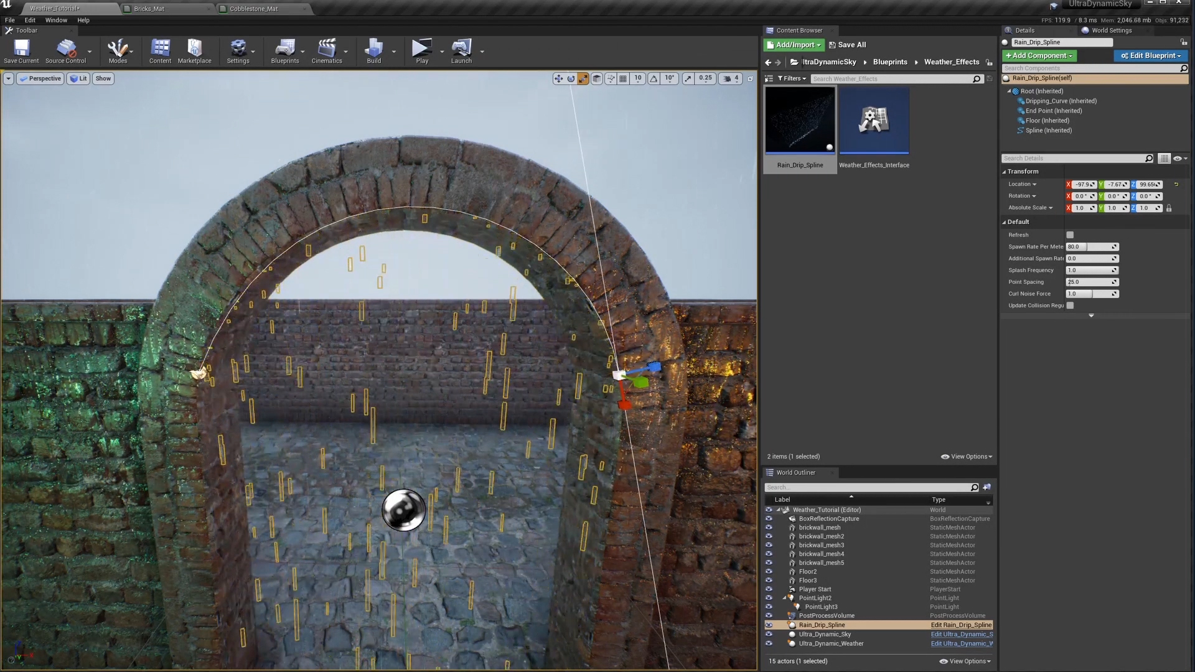Click the Add Component button
Screen dimensions: 1195x672
coord(1039,56)
